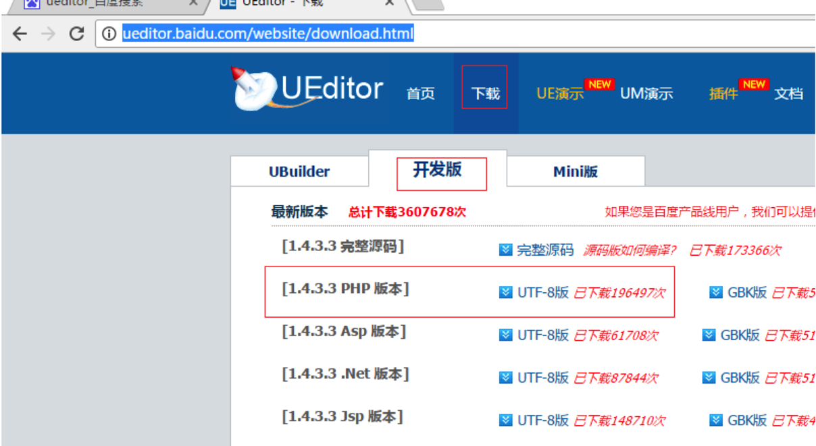Viewport: 816px width, 446px height.
Task: Open the 下载 navigation item
Action: click(x=485, y=94)
